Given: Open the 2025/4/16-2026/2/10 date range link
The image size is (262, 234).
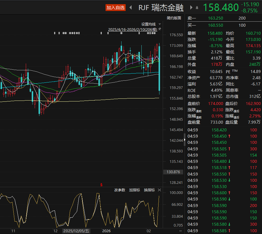Looking at the screenshot, I should click(x=132, y=29).
